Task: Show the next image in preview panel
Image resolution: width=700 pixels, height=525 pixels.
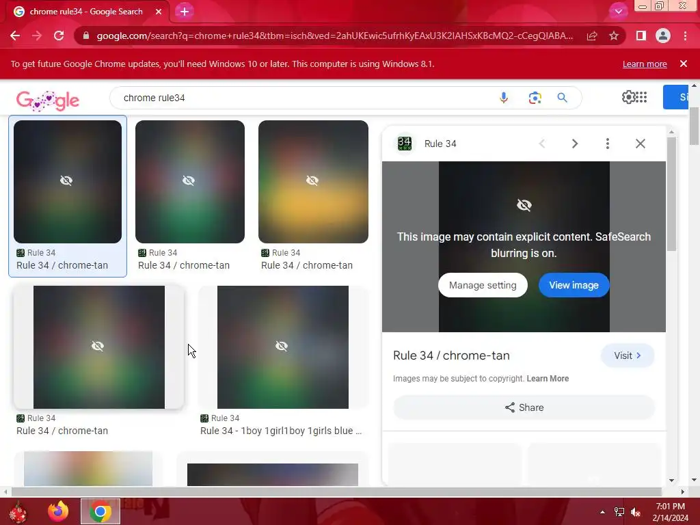Action: [575, 144]
